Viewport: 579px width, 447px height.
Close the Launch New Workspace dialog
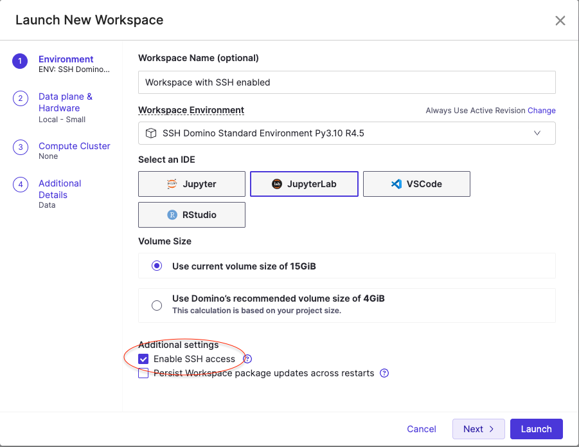(x=560, y=21)
